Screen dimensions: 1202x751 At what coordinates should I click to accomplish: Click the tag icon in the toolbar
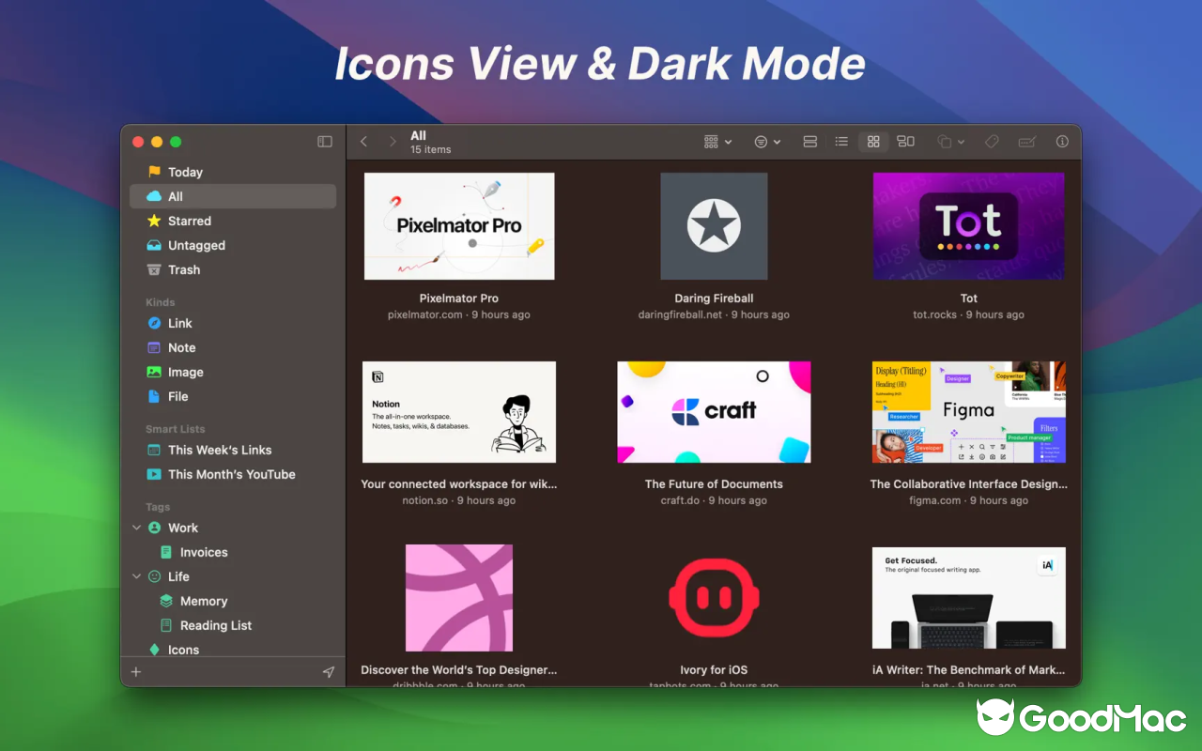click(992, 141)
